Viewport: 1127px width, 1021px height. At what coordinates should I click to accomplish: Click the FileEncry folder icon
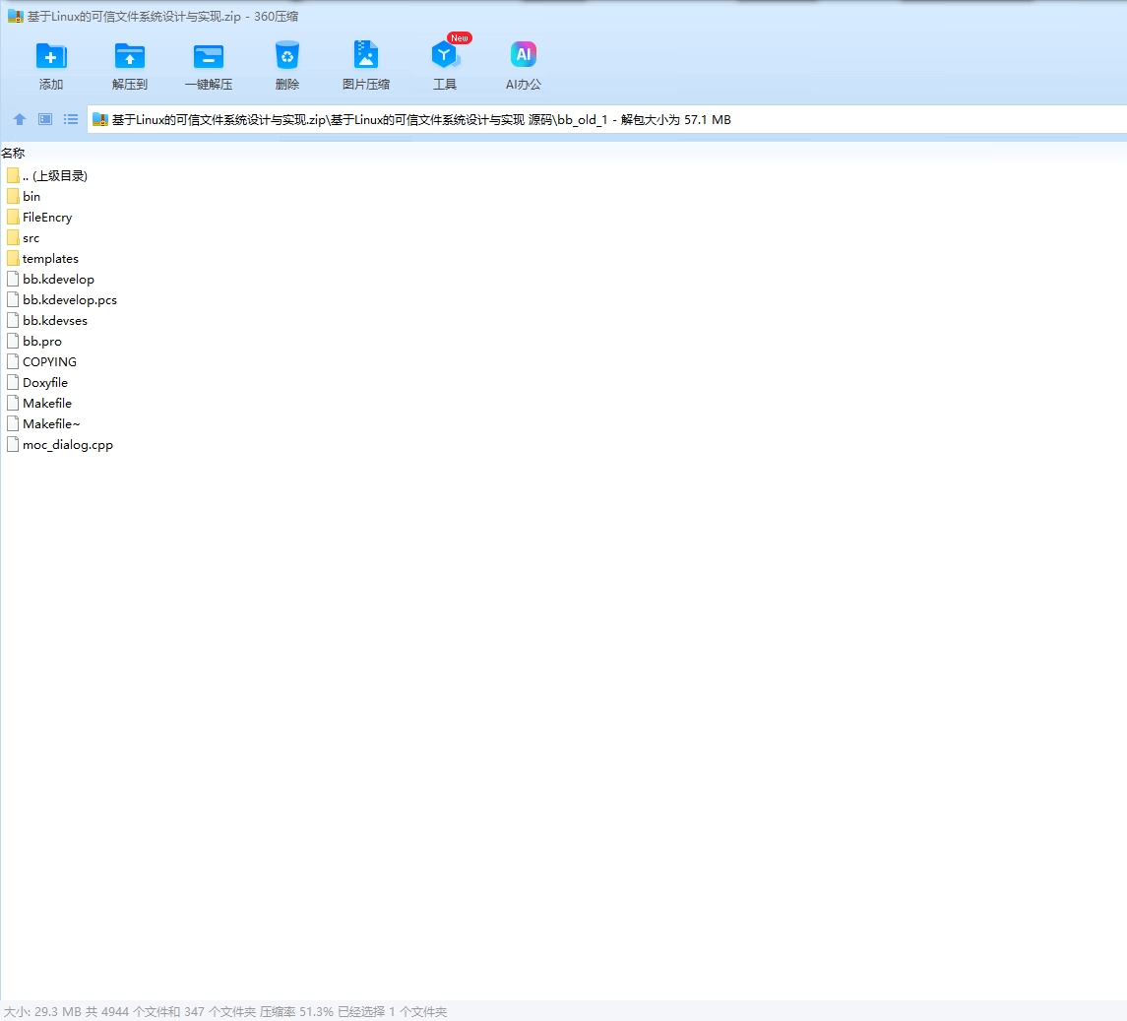(13, 218)
